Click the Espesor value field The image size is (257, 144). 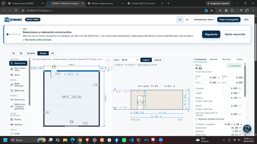(231, 98)
